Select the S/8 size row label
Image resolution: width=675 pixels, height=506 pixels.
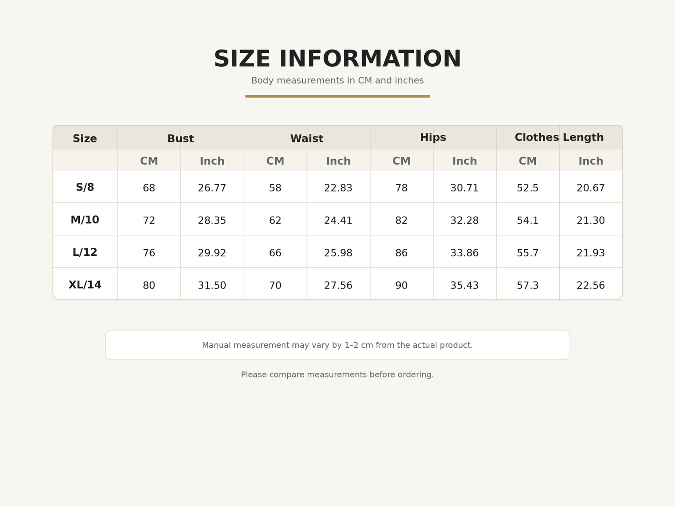pos(85,187)
